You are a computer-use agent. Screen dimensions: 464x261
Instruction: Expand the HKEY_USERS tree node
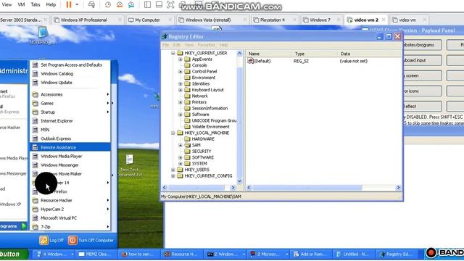click(173, 170)
